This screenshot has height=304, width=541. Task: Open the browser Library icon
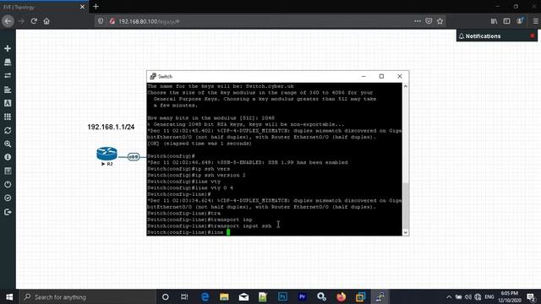coord(494,21)
